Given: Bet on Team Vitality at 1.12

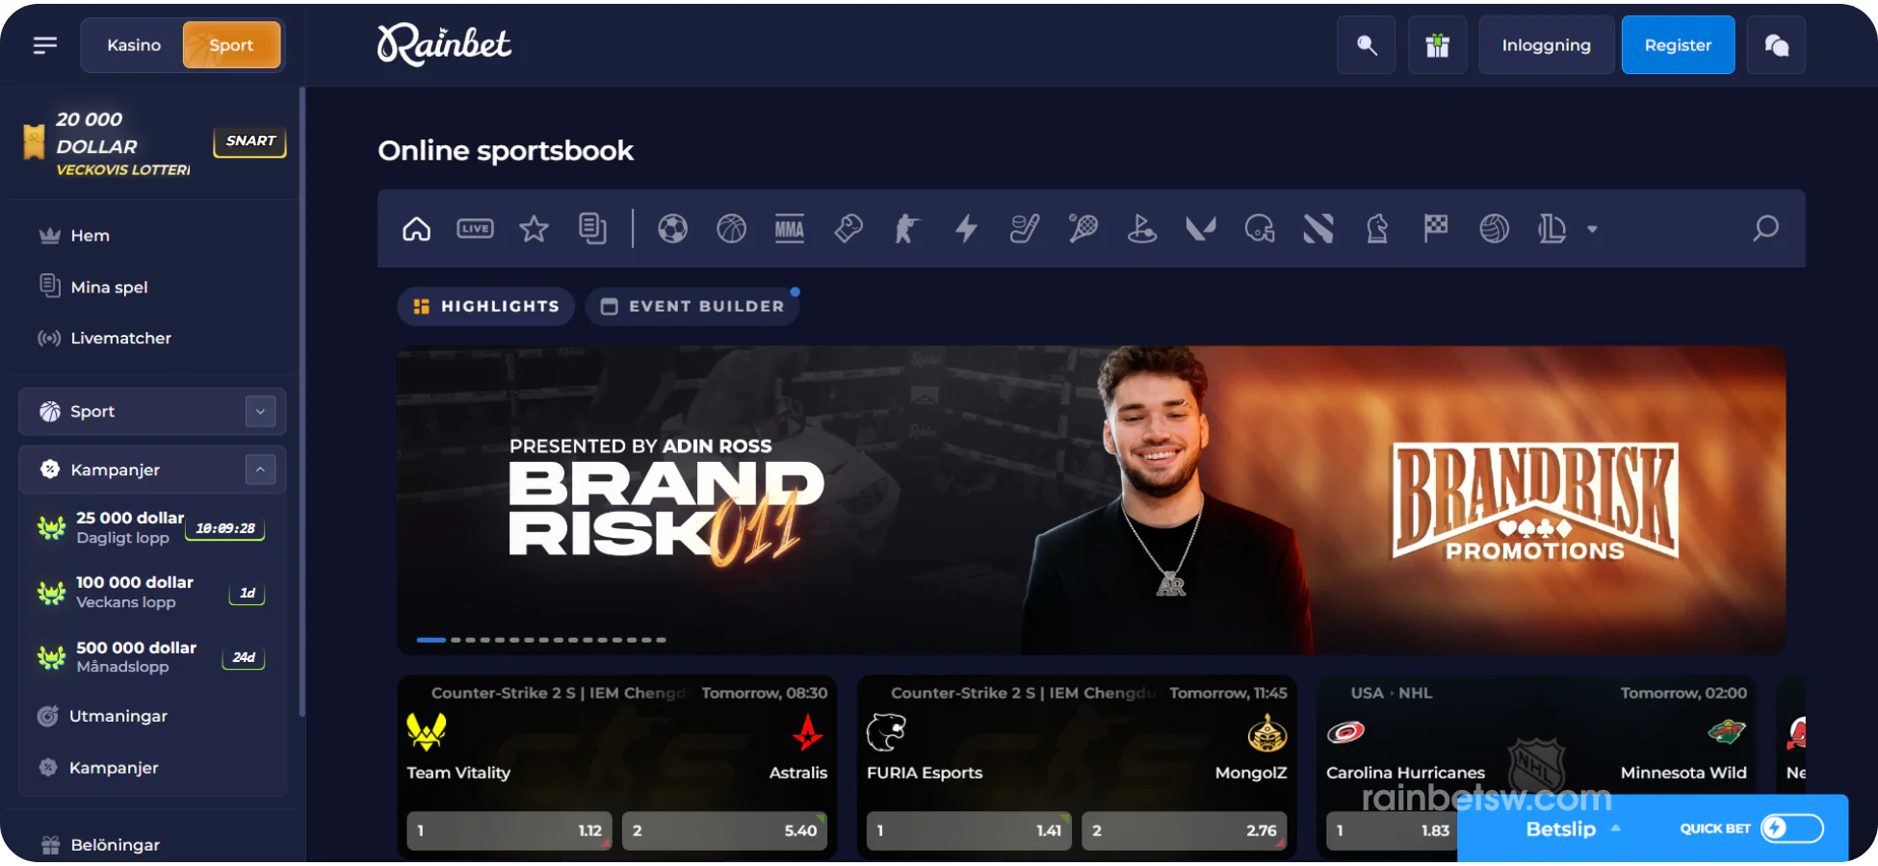Looking at the screenshot, I should [x=509, y=830].
